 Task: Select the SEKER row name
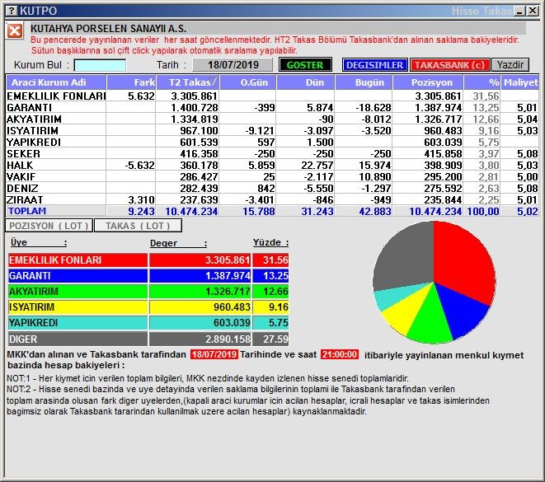pos(23,154)
